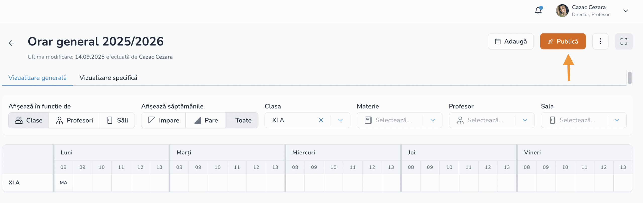Open the Profesor selection dropdown

[491, 120]
